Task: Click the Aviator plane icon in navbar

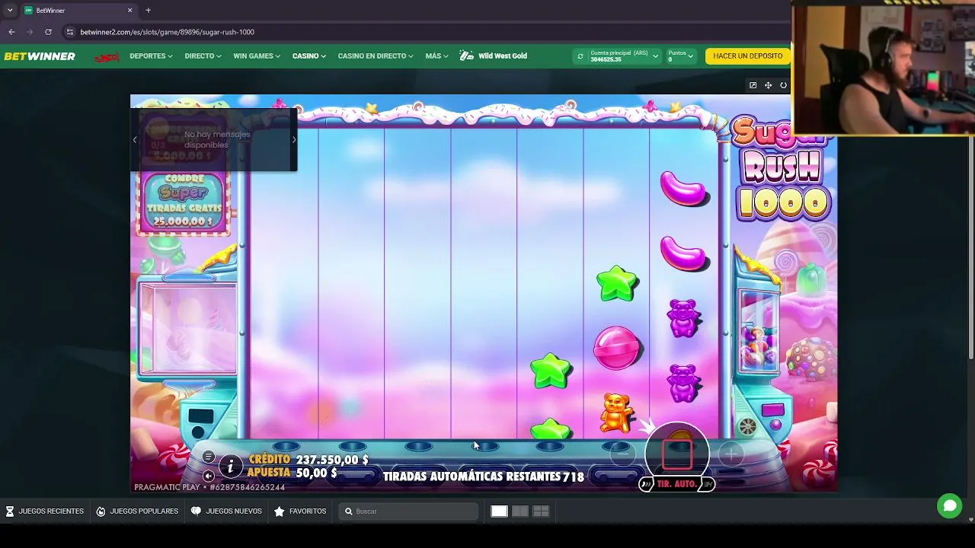Action: pyautogui.click(x=107, y=57)
